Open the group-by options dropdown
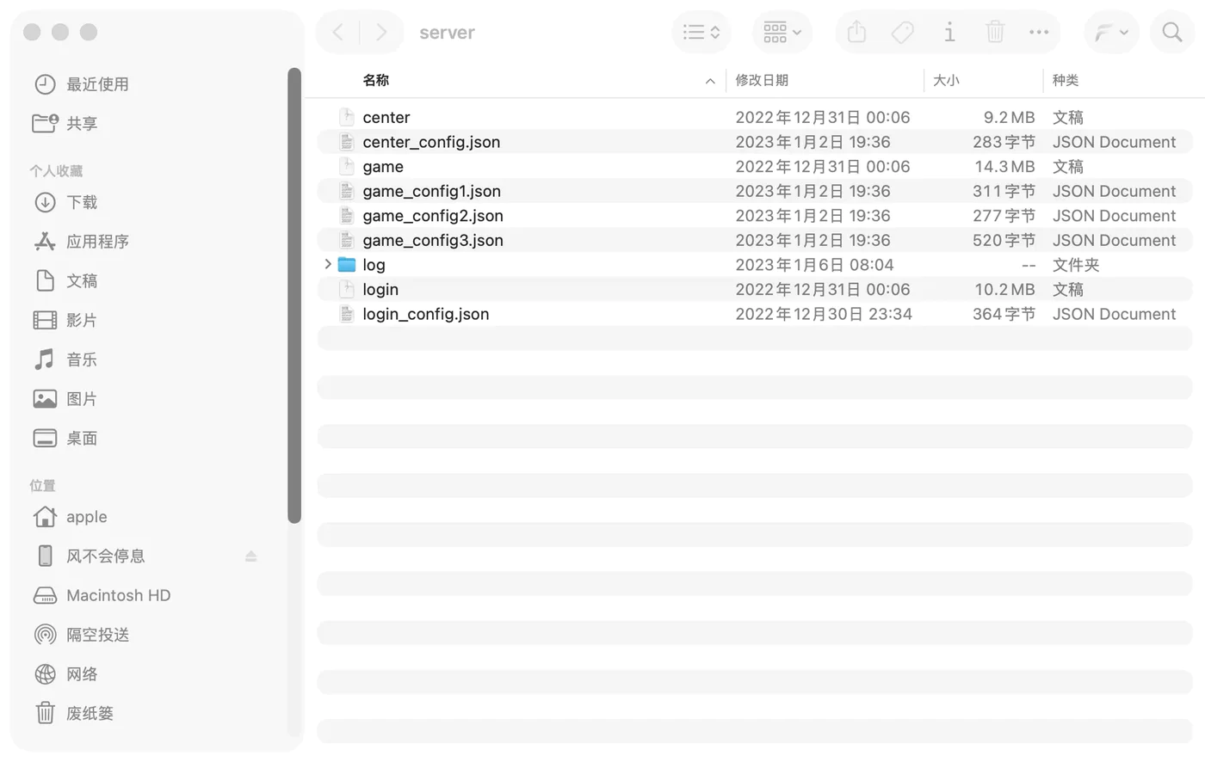The width and height of the screenshot is (1205, 762). pos(782,33)
